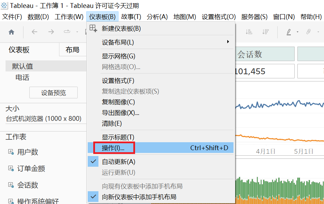324x204 pixels.
Task: Click the replay animation toolbar icon
Action: click(x=67, y=32)
